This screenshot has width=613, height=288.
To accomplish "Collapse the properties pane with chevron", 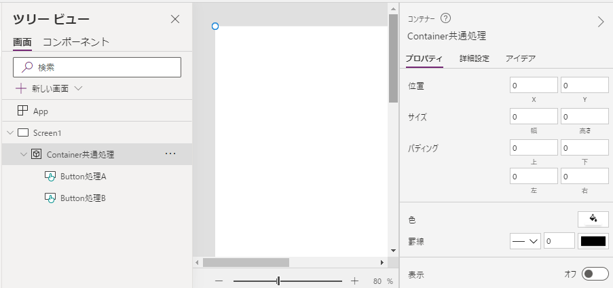I will [601, 22].
